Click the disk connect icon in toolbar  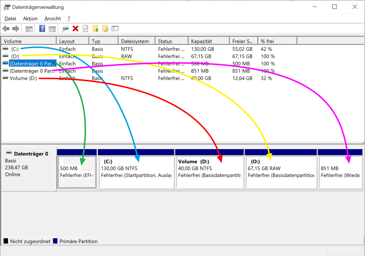click(66, 29)
